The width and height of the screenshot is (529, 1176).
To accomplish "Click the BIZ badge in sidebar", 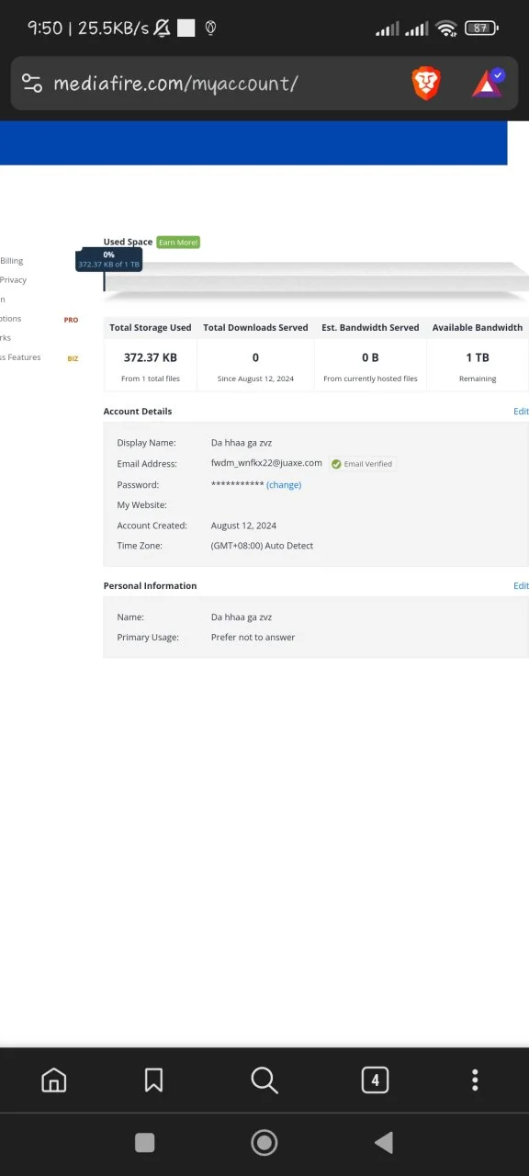I will [73, 358].
